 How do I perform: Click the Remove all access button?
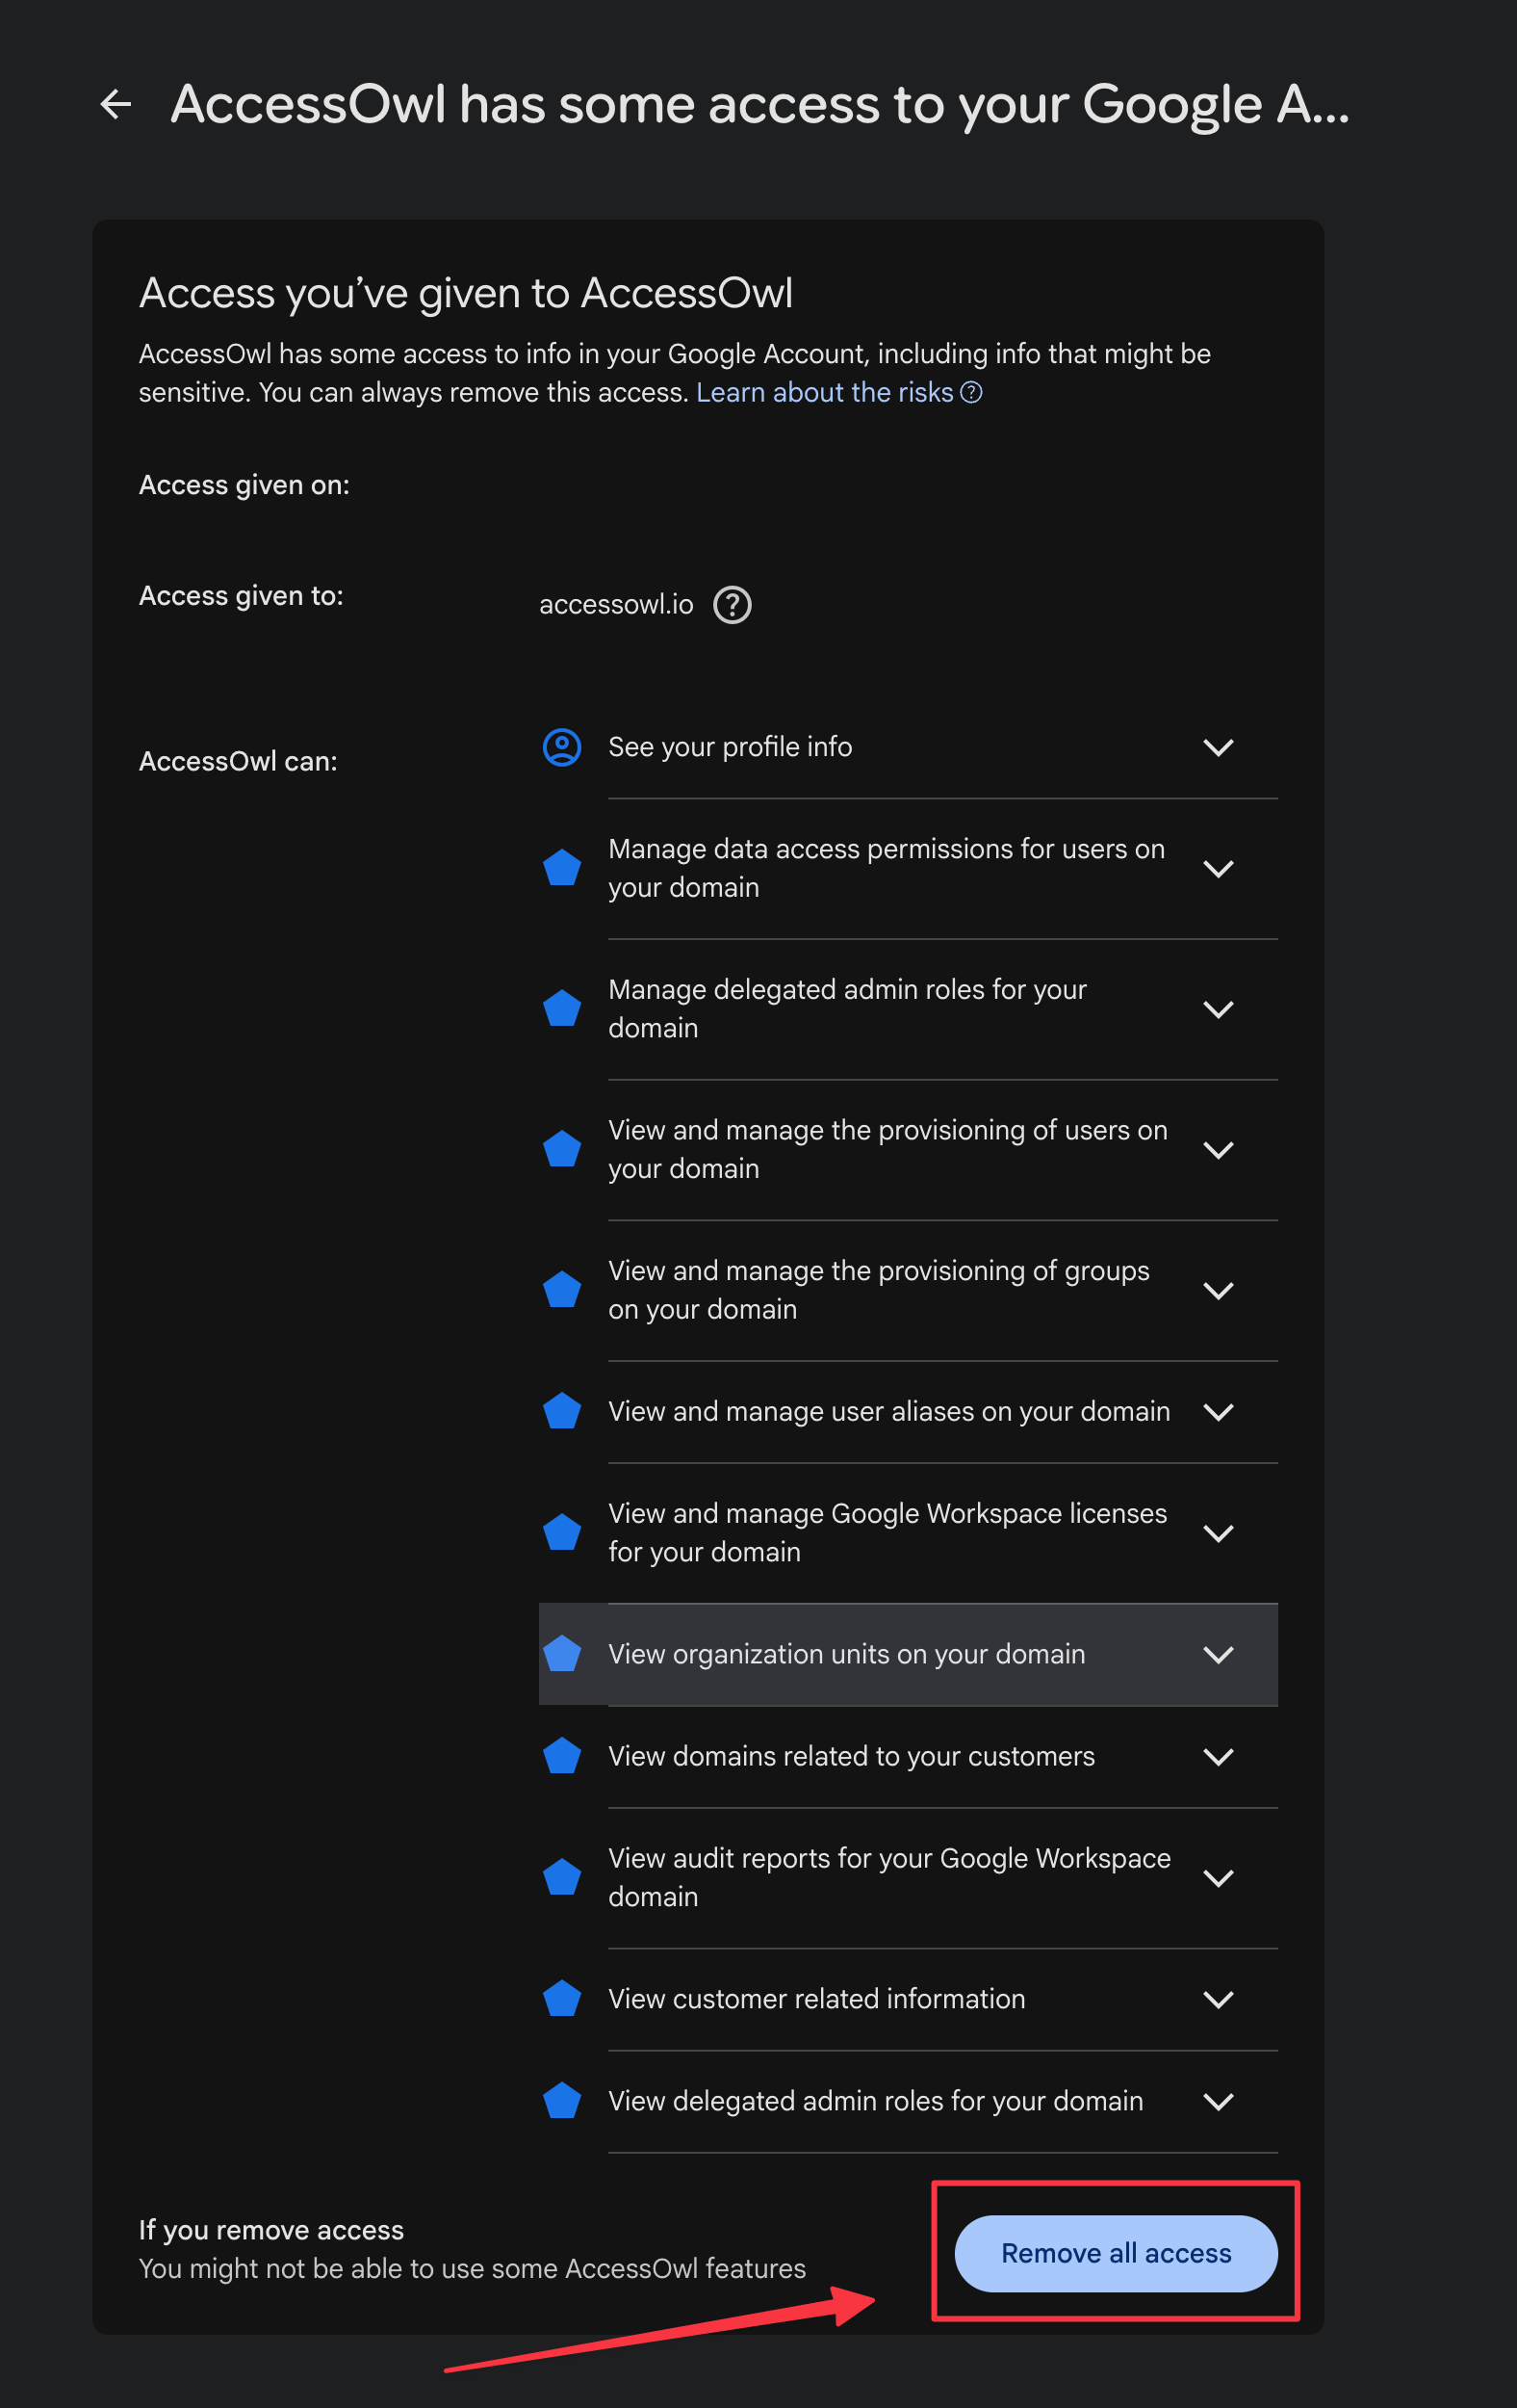pos(1117,2253)
